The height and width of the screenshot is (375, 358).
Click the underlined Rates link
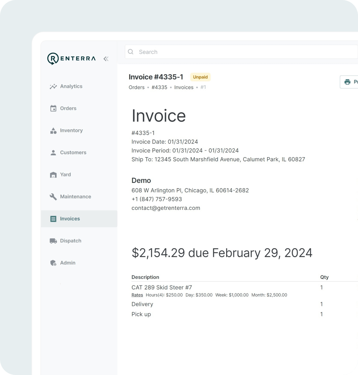tap(137, 295)
